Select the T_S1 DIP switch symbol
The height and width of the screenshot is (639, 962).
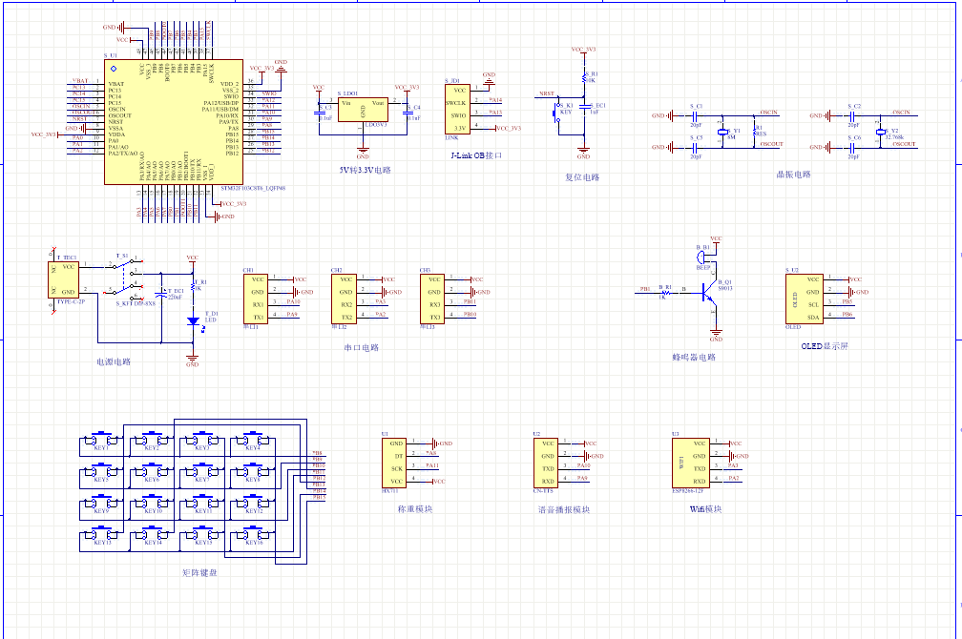click(x=126, y=279)
